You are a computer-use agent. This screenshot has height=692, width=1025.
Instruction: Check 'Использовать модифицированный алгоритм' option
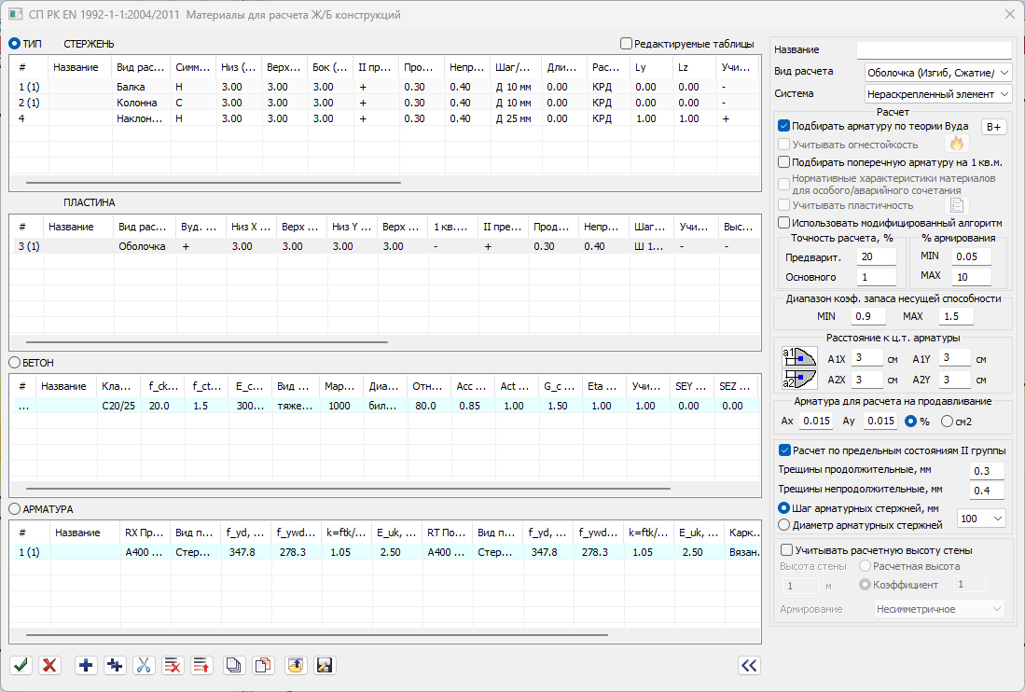click(x=784, y=223)
